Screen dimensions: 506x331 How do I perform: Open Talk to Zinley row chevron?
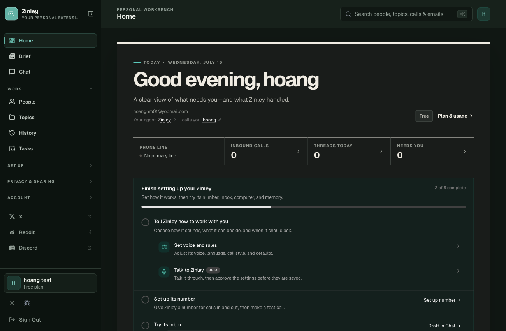pyautogui.click(x=458, y=271)
